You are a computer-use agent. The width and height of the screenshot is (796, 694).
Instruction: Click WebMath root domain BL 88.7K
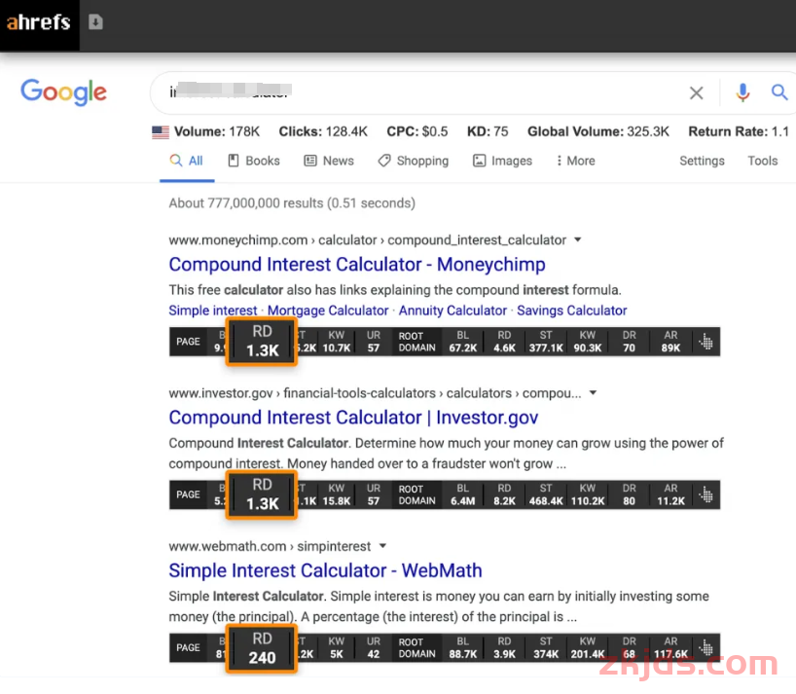463,654
